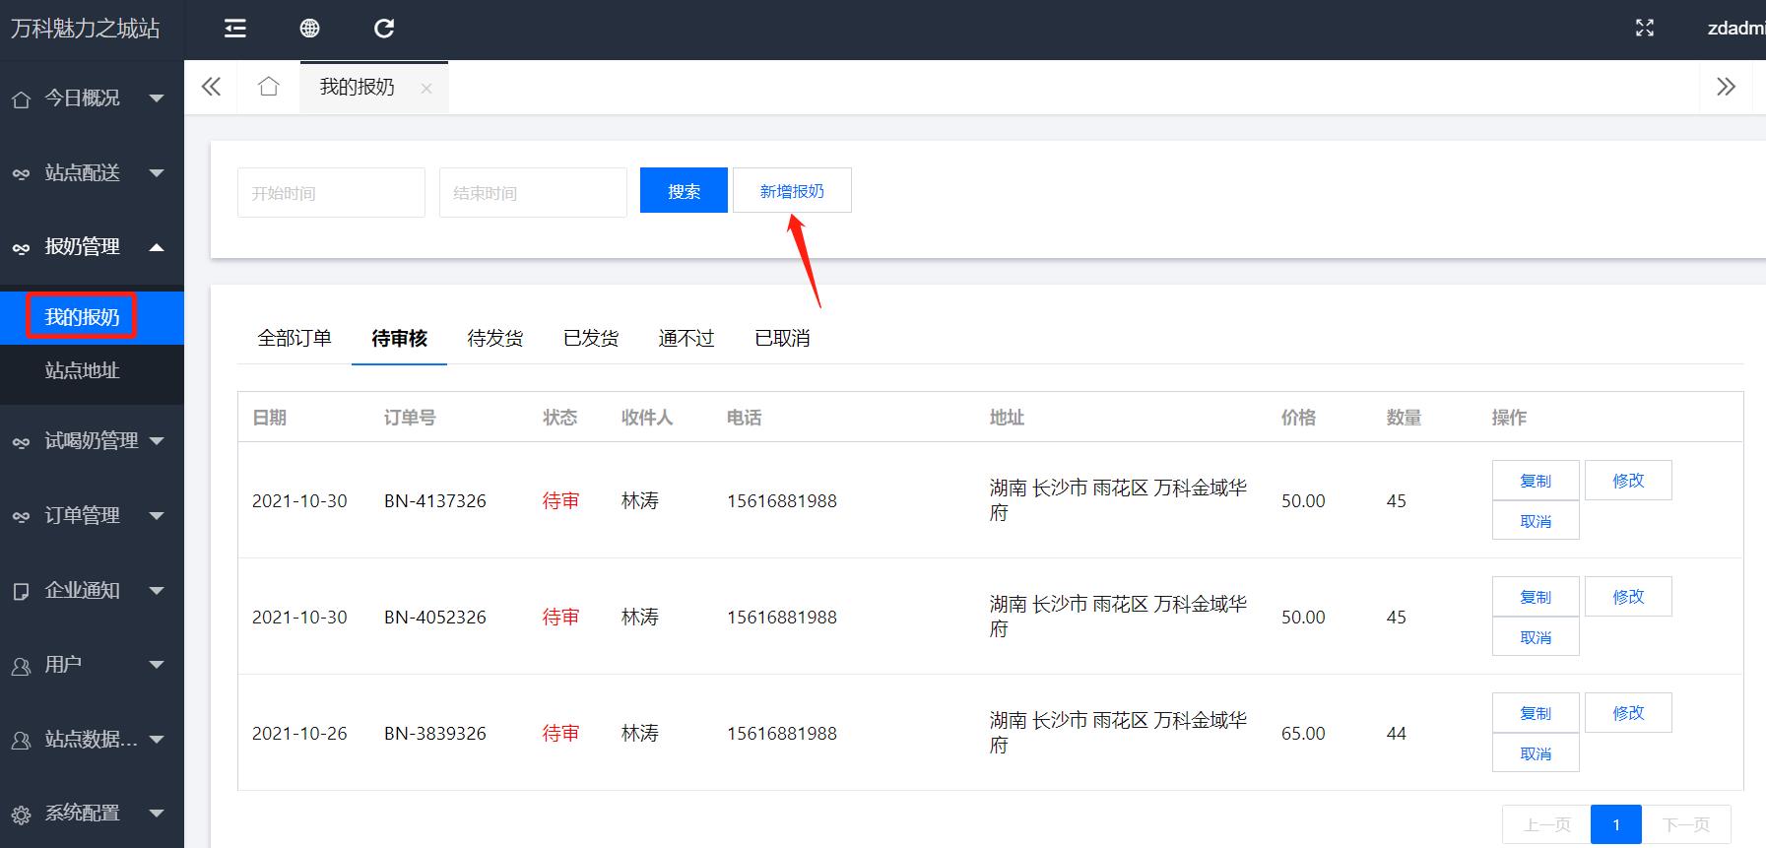Screen dimensions: 1766x848
Task: Close the 我的报奶 tab
Action: [426, 89]
